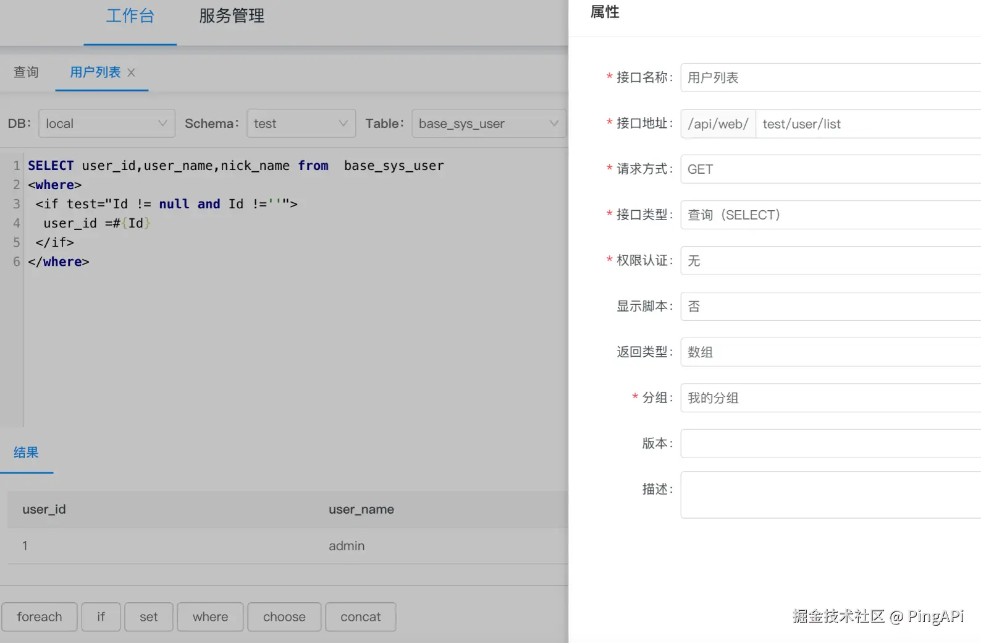Select the admin cell in results
Image resolution: width=981 pixels, height=643 pixels.
(x=347, y=546)
